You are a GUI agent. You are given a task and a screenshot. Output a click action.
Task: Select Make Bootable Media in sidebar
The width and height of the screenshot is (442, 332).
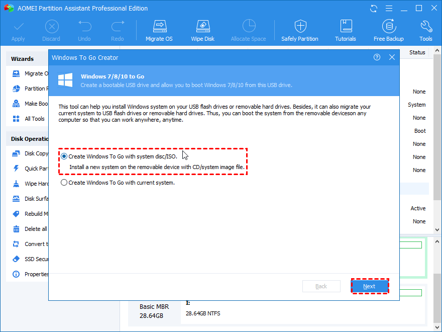click(31, 104)
